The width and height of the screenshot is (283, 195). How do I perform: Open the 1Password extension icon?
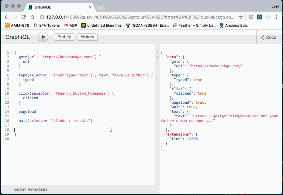251,17
